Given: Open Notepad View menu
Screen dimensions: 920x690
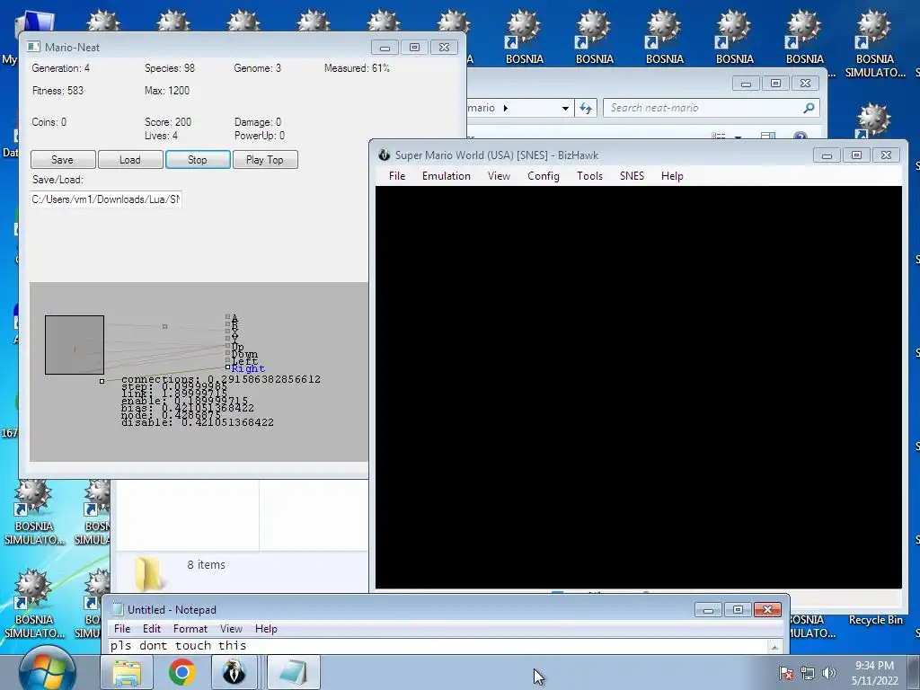Looking at the screenshot, I should (x=231, y=628).
